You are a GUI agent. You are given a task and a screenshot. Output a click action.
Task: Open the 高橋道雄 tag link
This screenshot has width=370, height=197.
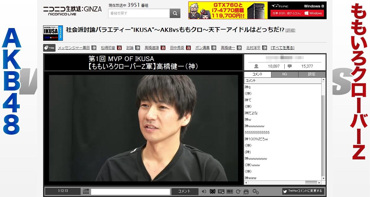tap(152, 48)
